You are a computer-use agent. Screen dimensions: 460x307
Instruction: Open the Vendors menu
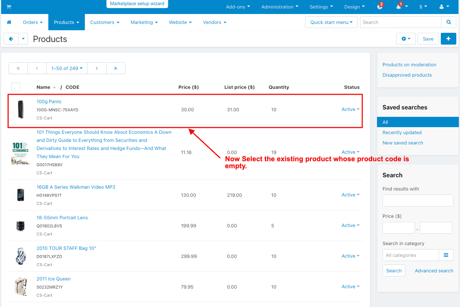coord(215,22)
